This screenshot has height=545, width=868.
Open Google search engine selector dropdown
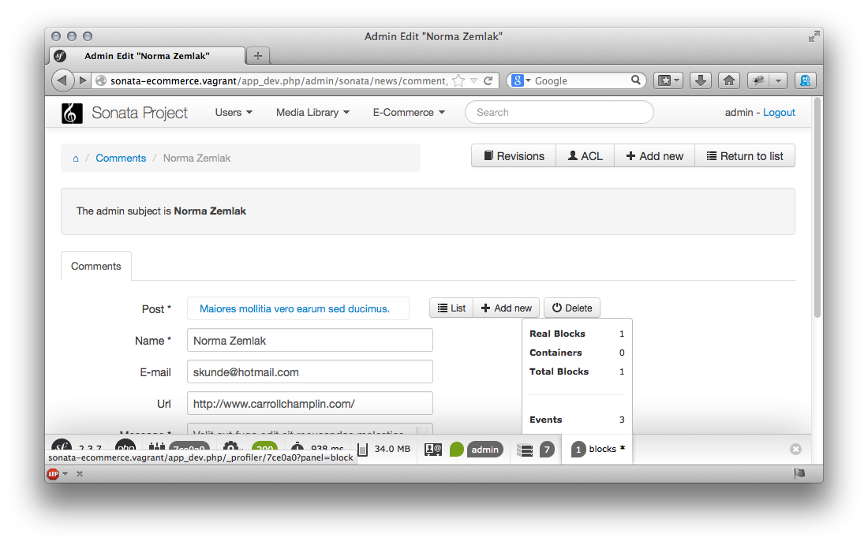click(519, 80)
